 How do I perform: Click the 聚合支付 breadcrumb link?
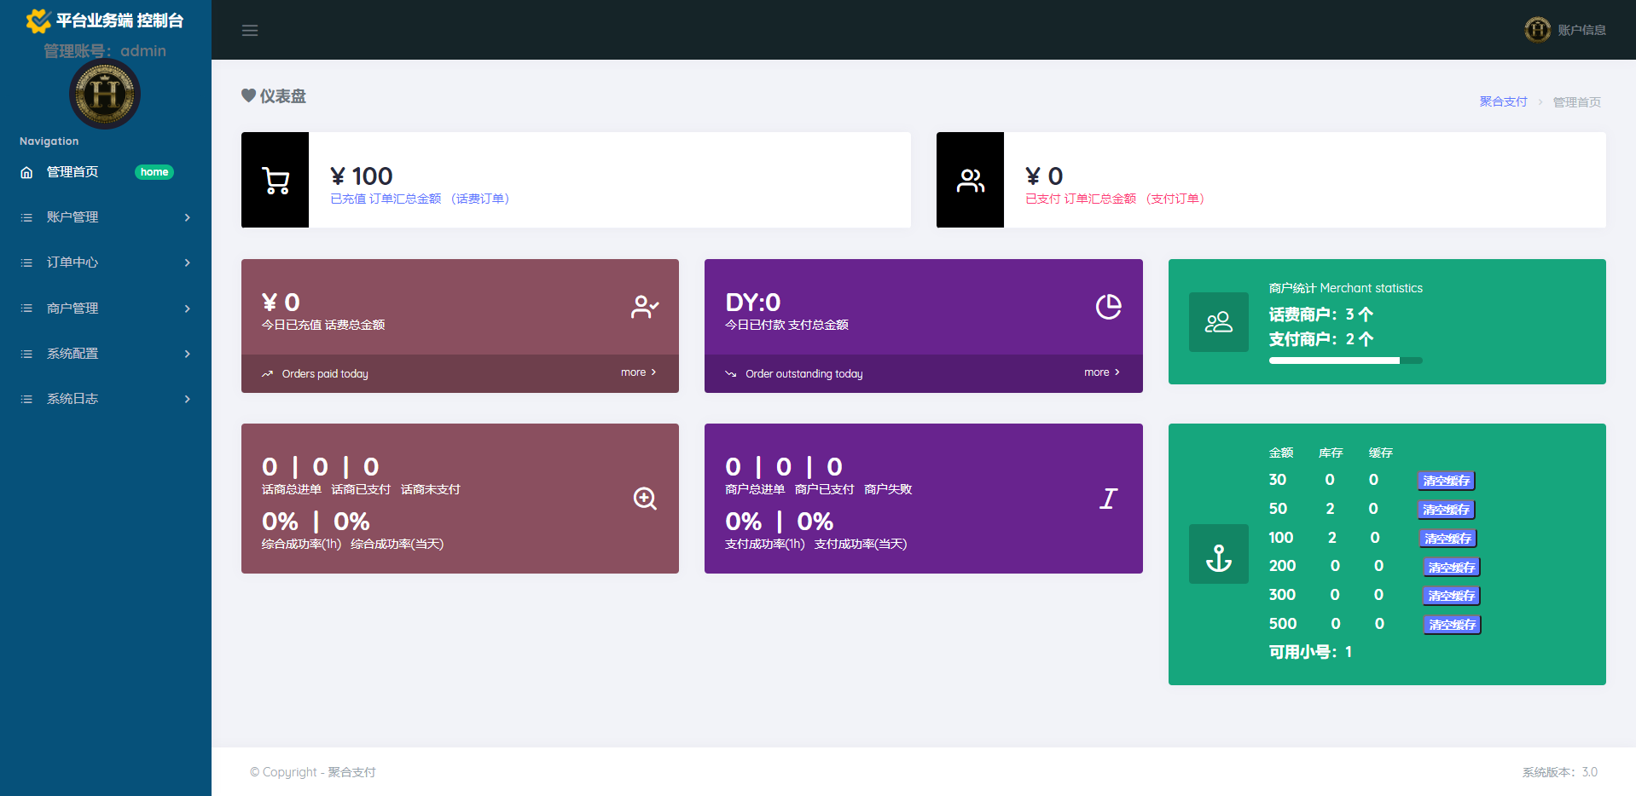pos(1503,101)
